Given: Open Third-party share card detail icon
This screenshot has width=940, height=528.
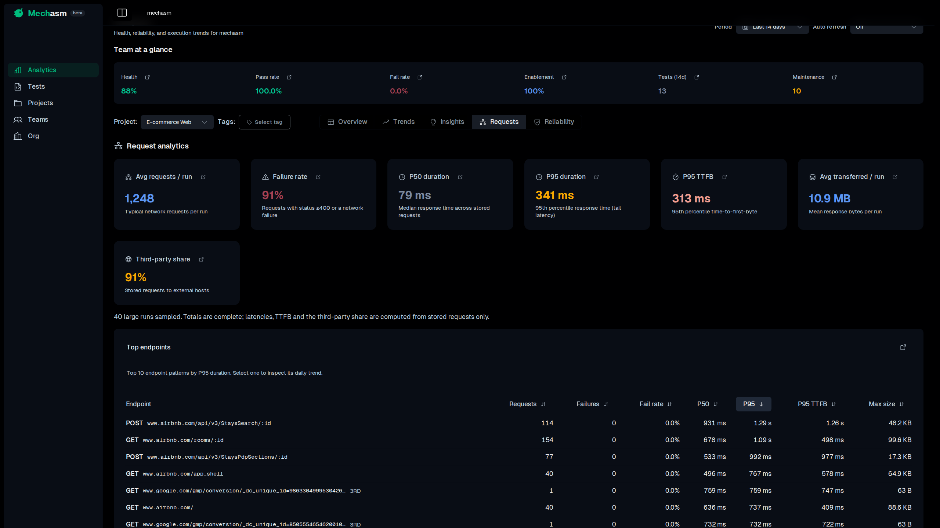Looking at the screenshot, I should point(201,260).
